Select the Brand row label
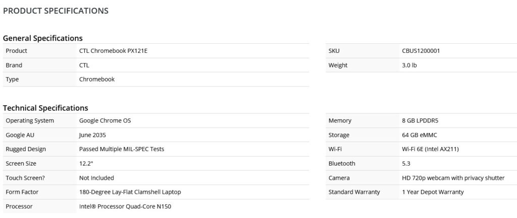Viewport: 517px width, 218px height. pyautogui.click(x=14, y=65)
